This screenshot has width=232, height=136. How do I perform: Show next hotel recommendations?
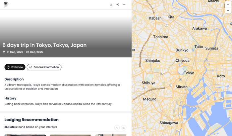(124, 127)
